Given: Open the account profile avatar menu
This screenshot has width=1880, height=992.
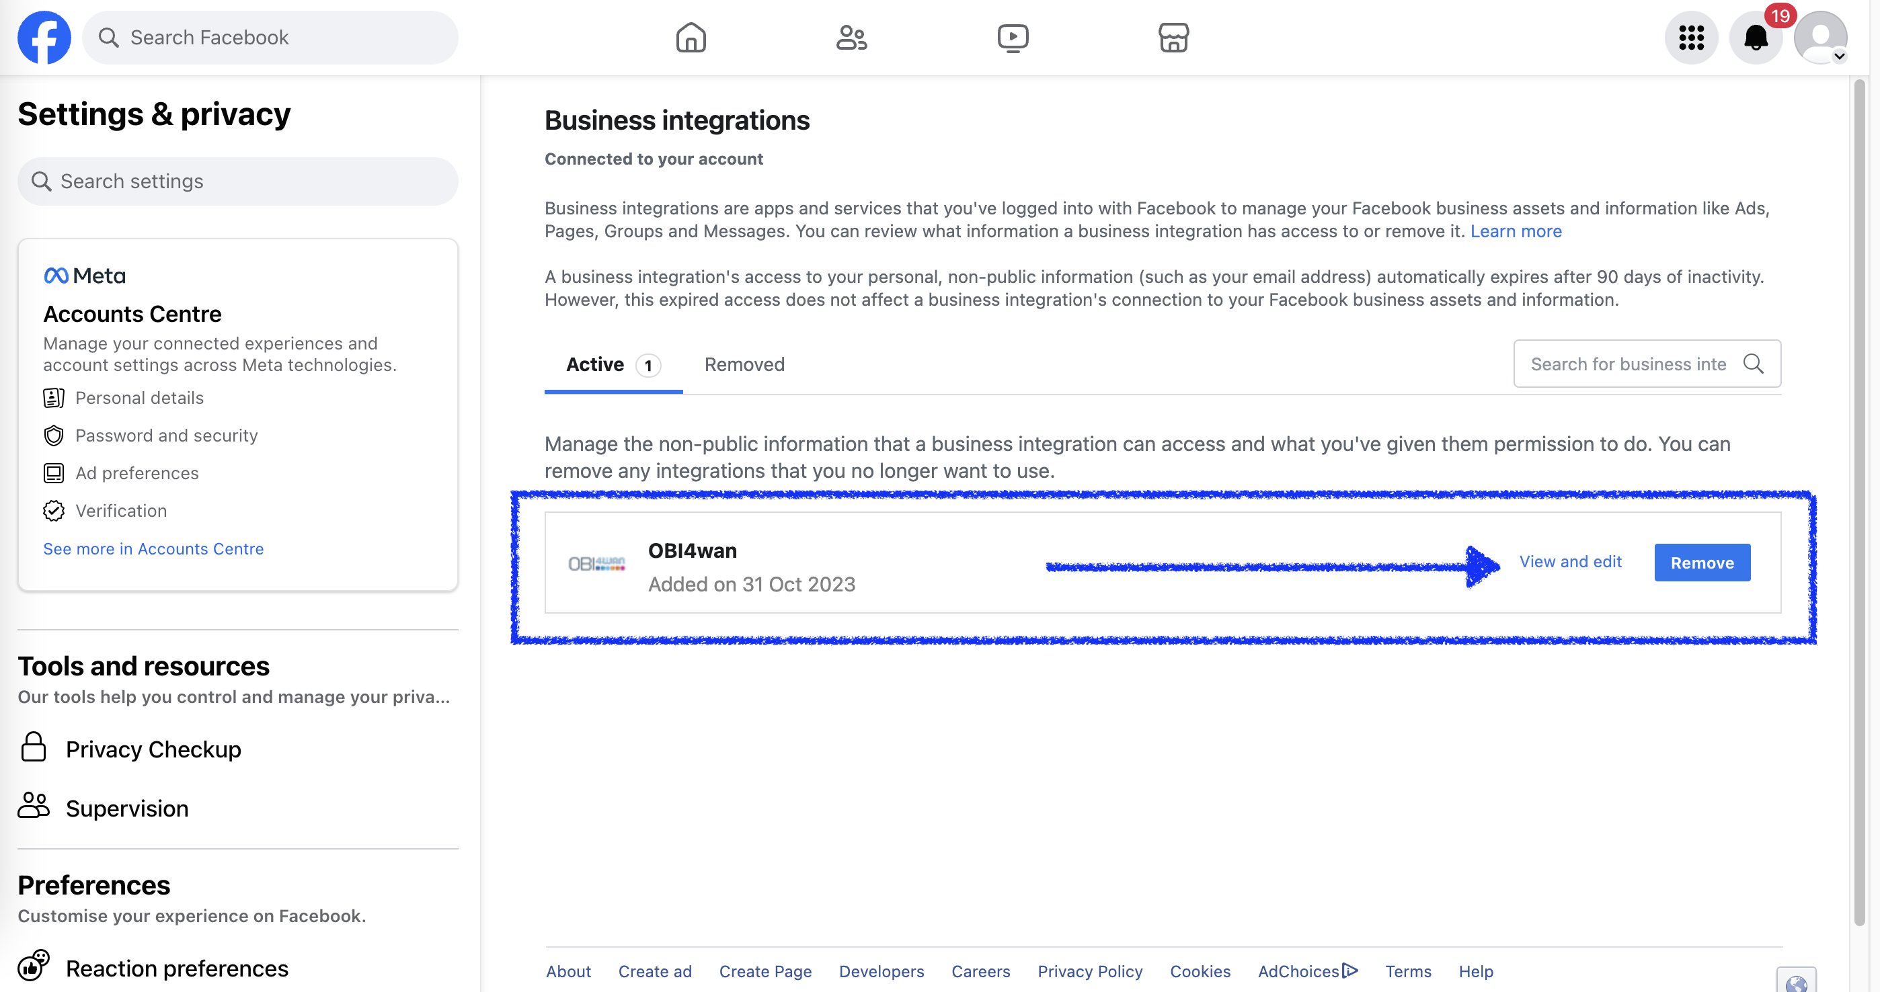Looking at the screenshot, I should pyautogui.click(x=1821, y=37).
